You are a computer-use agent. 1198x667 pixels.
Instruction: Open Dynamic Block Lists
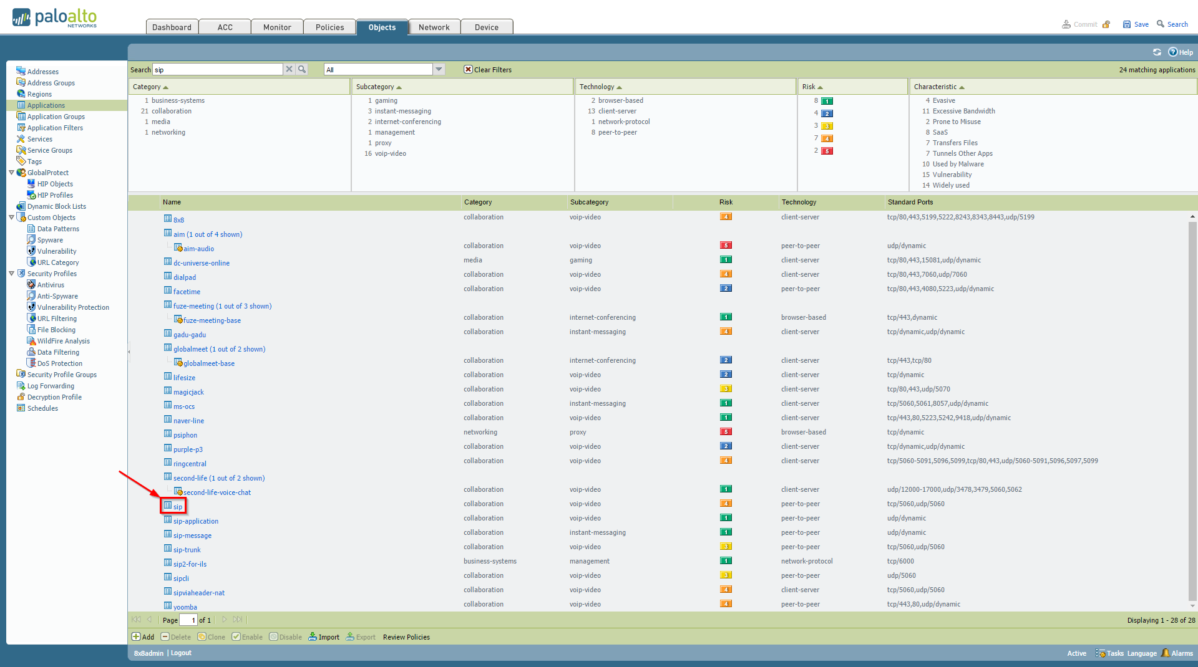click(x=57, y=206)
